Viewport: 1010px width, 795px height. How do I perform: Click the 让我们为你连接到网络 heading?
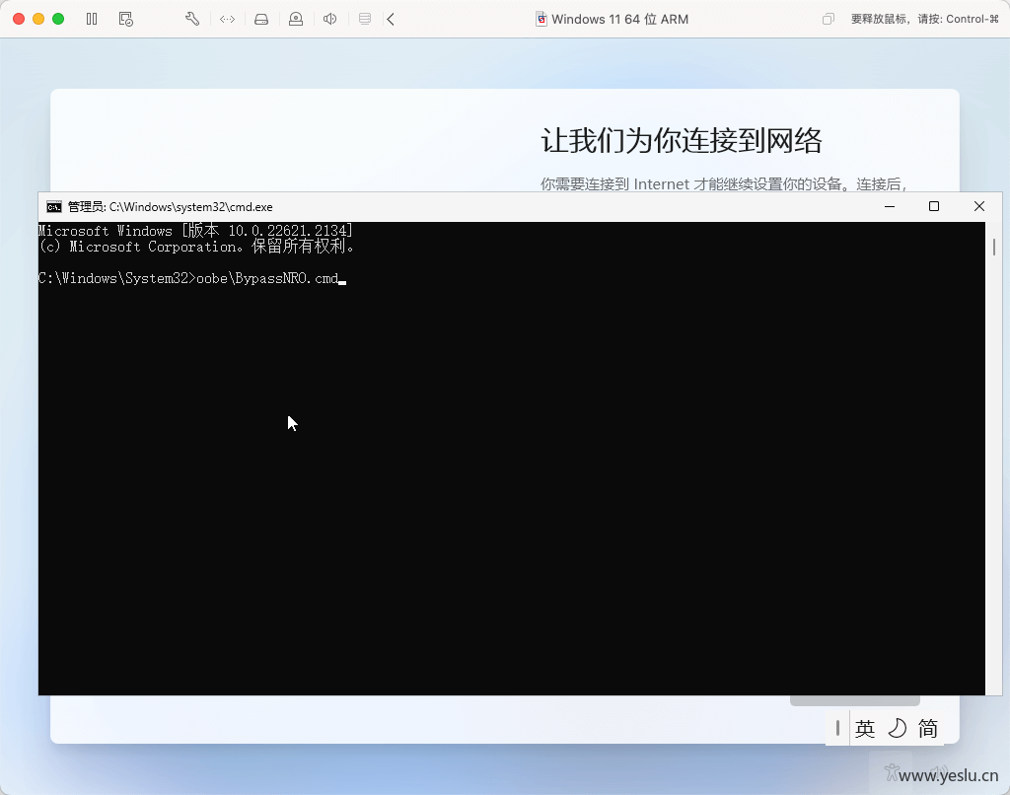[x=681, y=140]
